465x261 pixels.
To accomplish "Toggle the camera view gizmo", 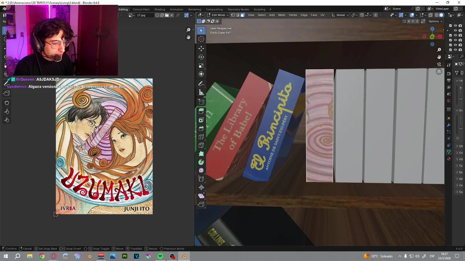I will click(x=439, y=65).
